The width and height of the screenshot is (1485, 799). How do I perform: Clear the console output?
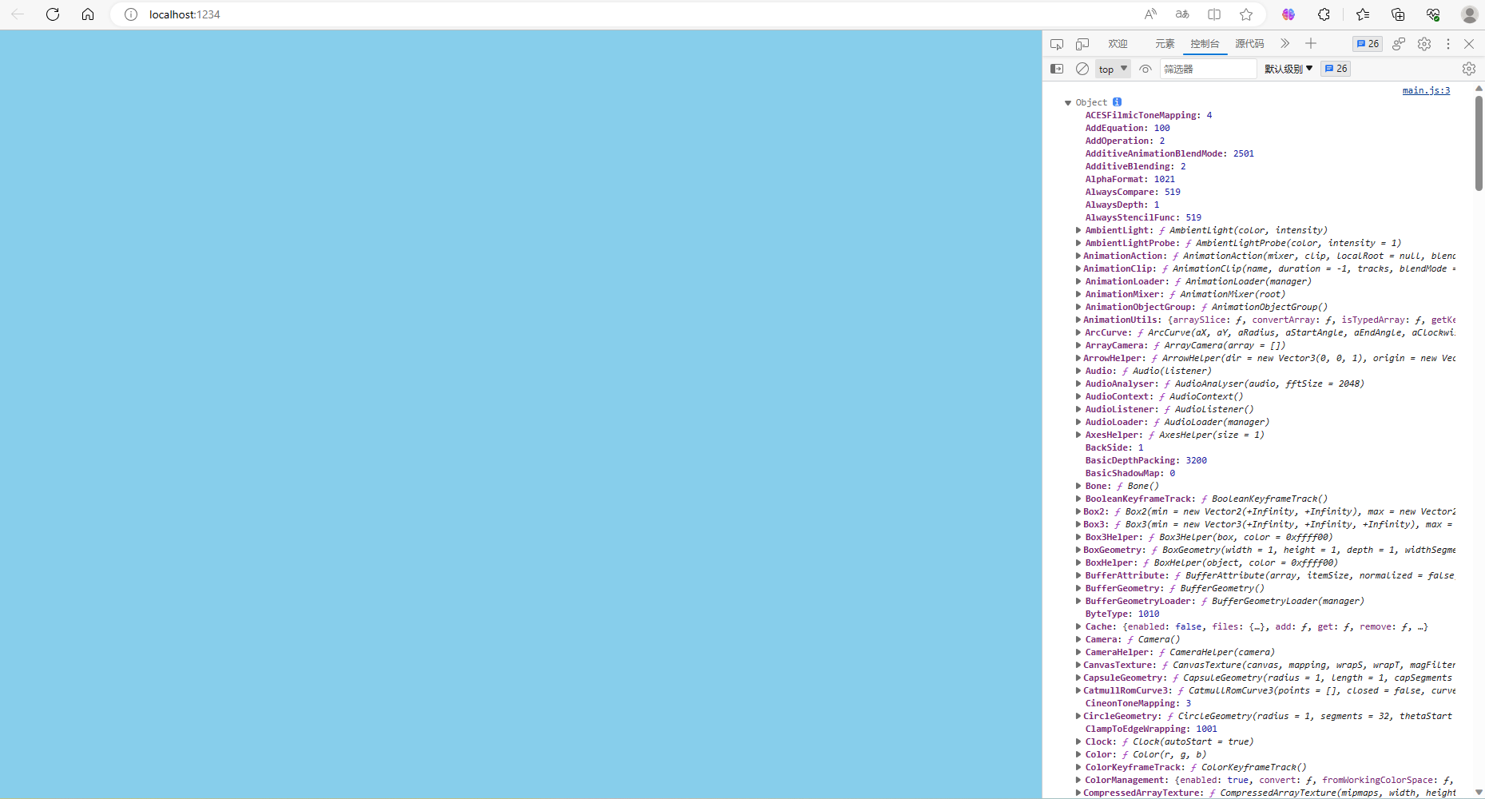(1082, 69)
